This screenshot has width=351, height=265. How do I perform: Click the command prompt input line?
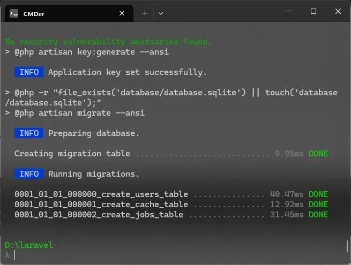click(175, 255)
